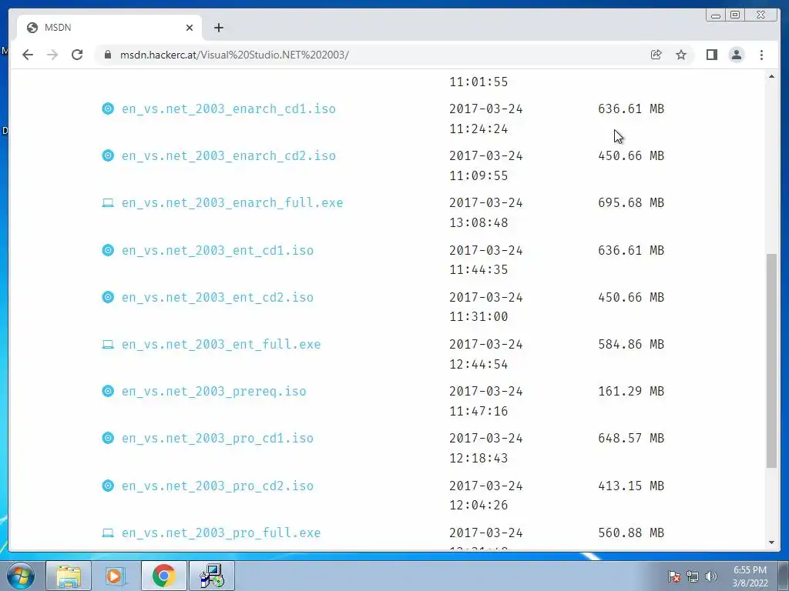789x591 pixels.
Task: Click the 161.29 MB size value
Action: coord(631,392)
